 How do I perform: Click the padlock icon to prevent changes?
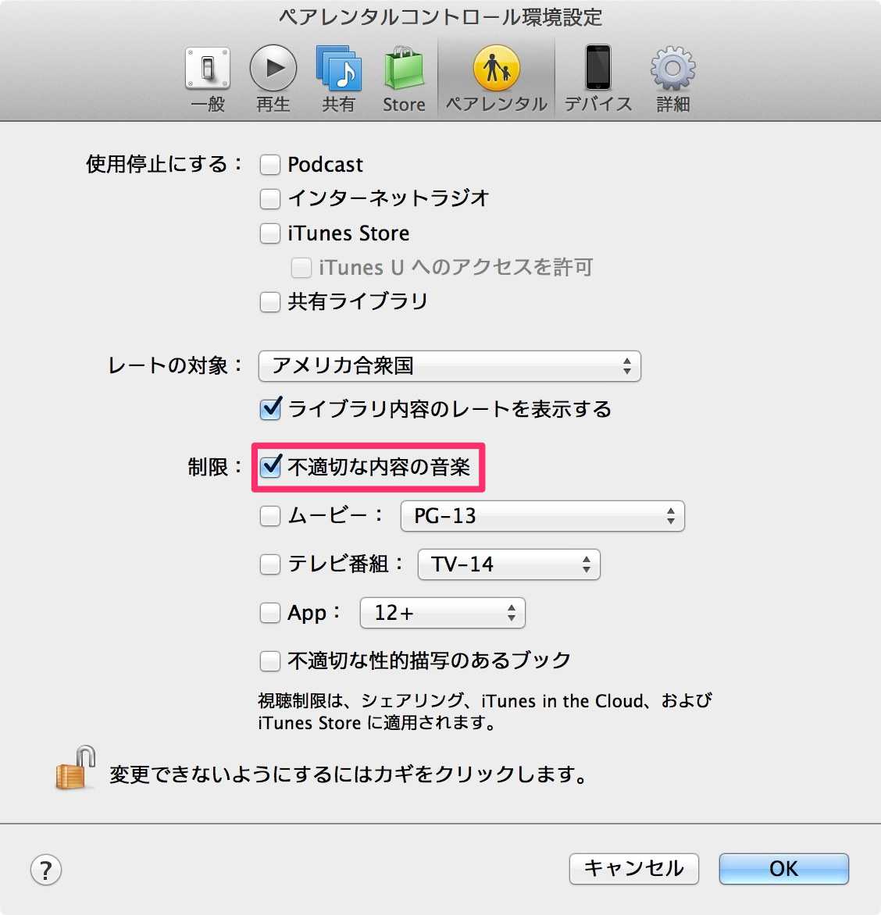coord(75,768)
